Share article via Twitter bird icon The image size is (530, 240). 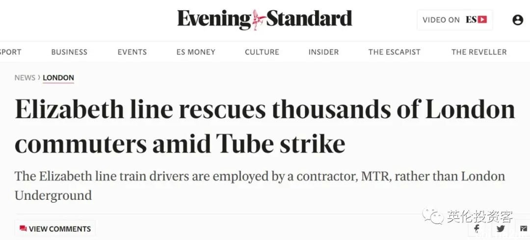coord(500,229)
